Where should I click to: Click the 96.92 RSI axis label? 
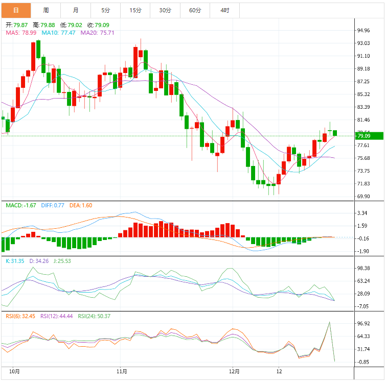[x=364, y=324]
